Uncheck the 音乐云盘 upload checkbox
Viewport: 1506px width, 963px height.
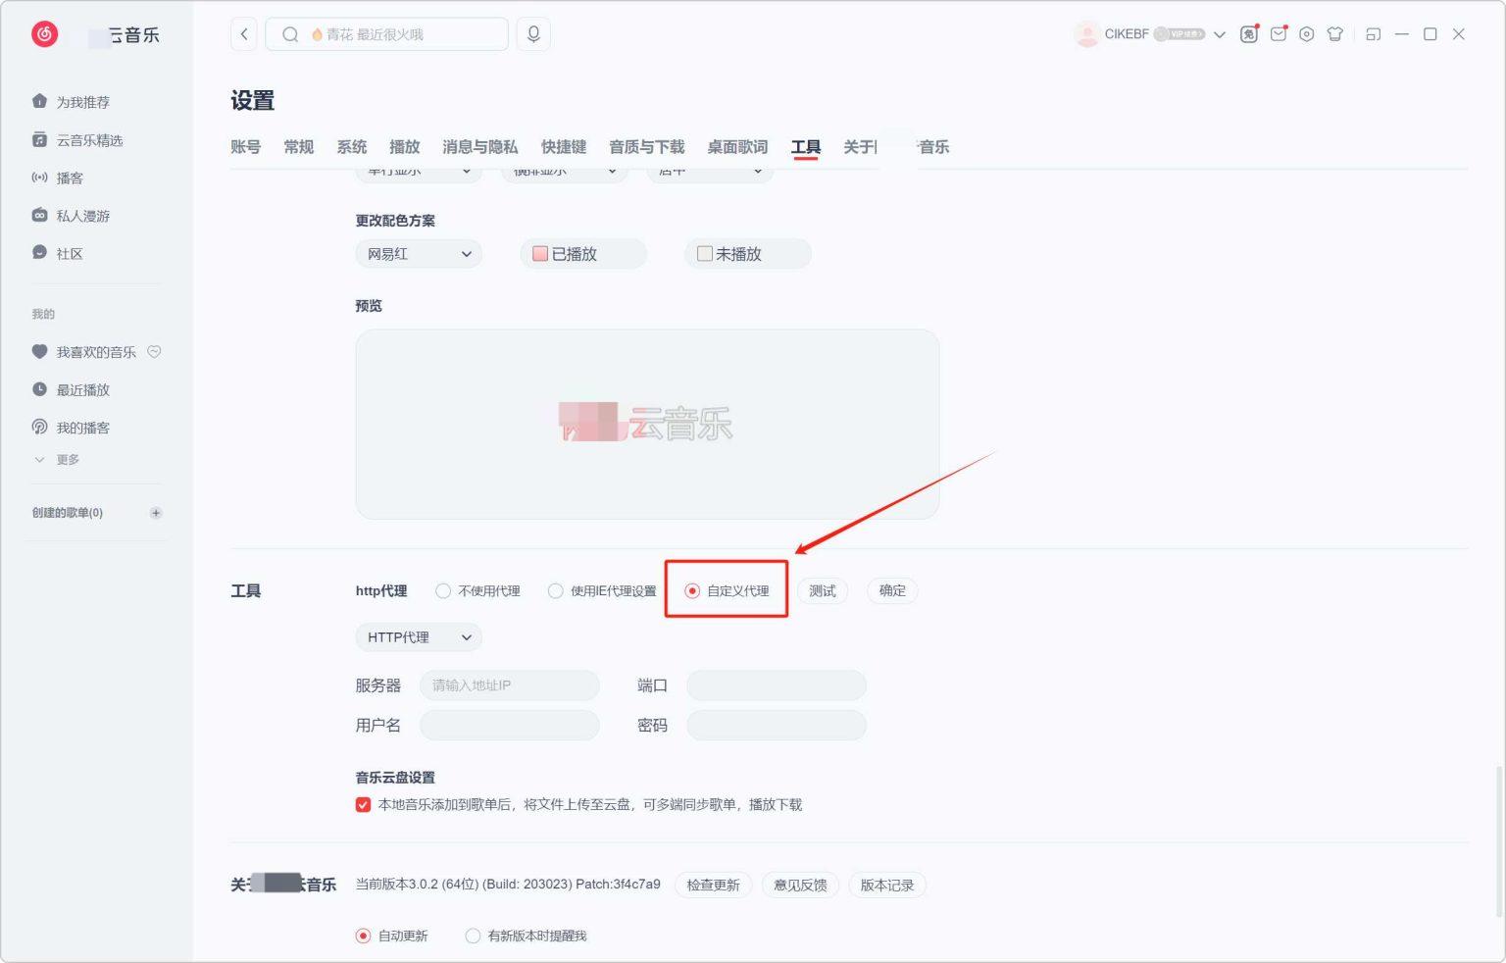point(363,805)
